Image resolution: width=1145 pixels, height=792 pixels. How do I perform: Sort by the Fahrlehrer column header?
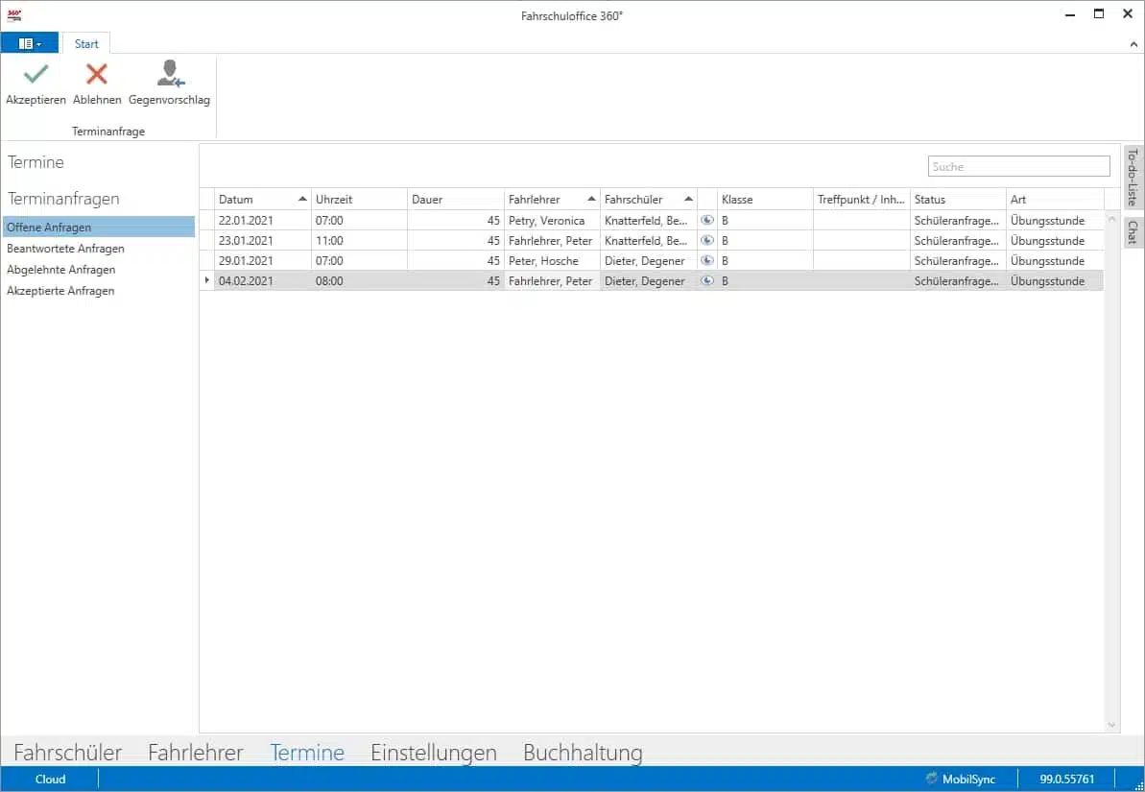[x=544, y=200]
